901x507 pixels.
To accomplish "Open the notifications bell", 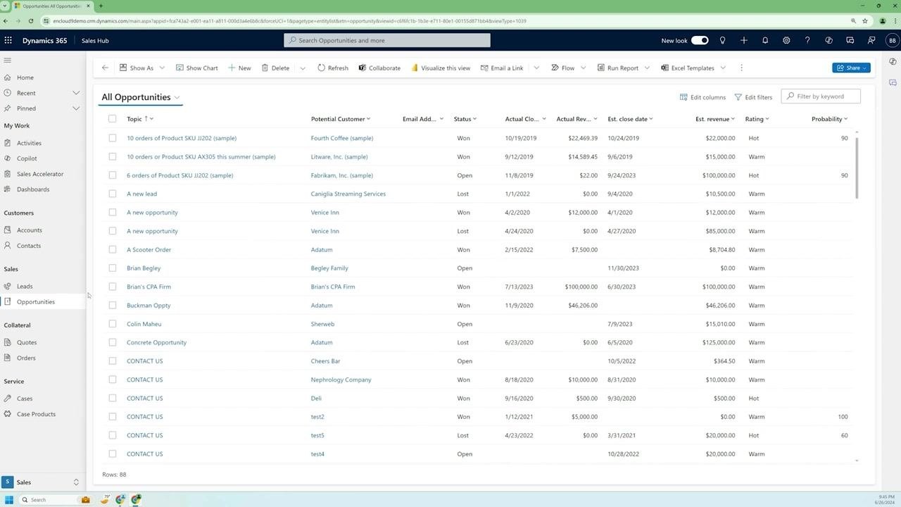I will pos(765,40).
